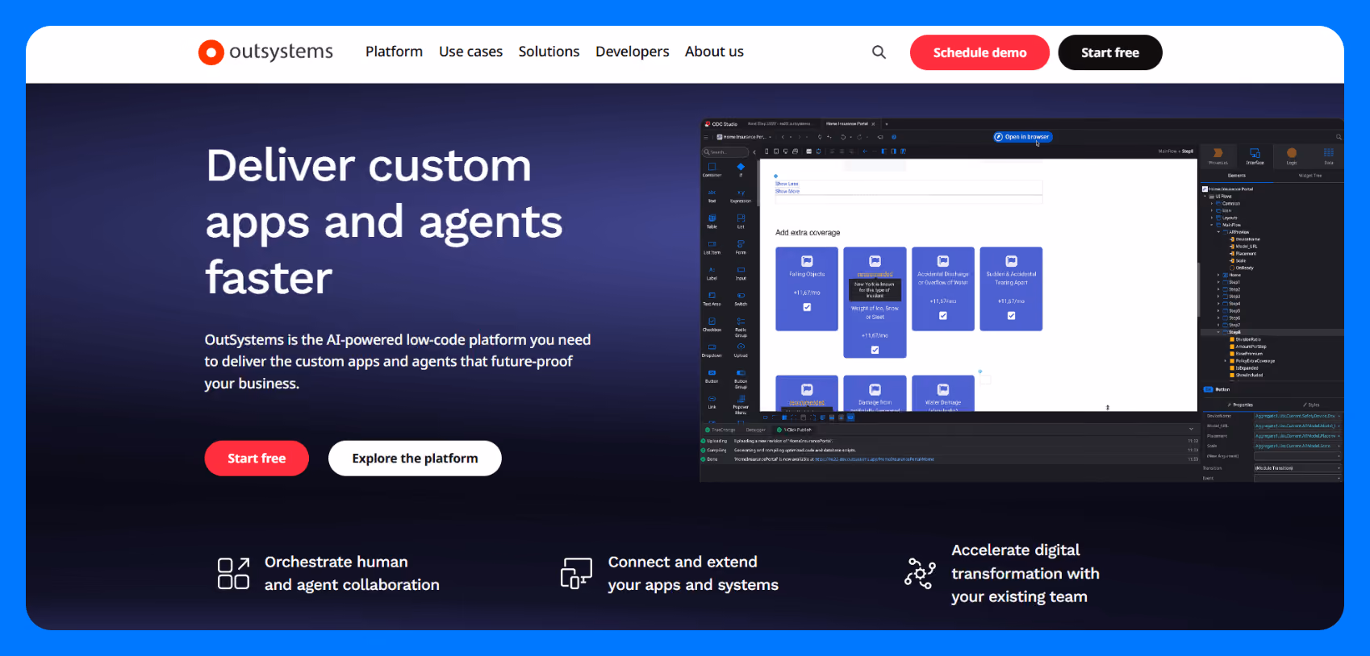
Task: Open the DeviceName property value dropdown
Action: (x=1298, y=416)
